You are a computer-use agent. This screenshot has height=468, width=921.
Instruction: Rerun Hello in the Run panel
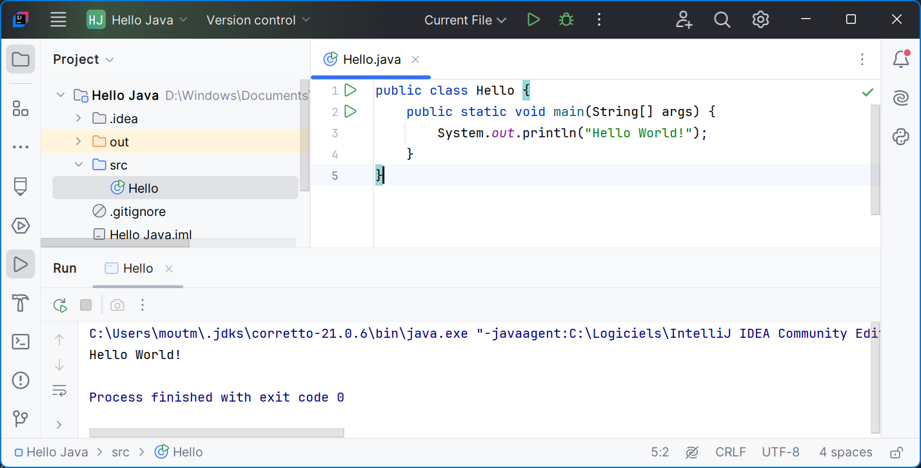click(x=60, y=305)
